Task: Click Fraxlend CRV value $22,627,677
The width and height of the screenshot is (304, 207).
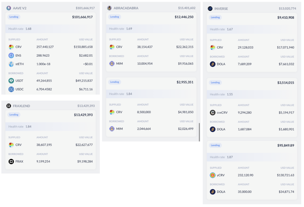Action: tap(84, 145)
